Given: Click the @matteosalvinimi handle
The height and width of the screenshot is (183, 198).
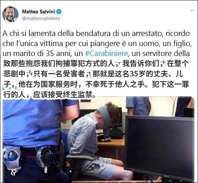Looking at the screenshot, I should click(x=41, y=19).
